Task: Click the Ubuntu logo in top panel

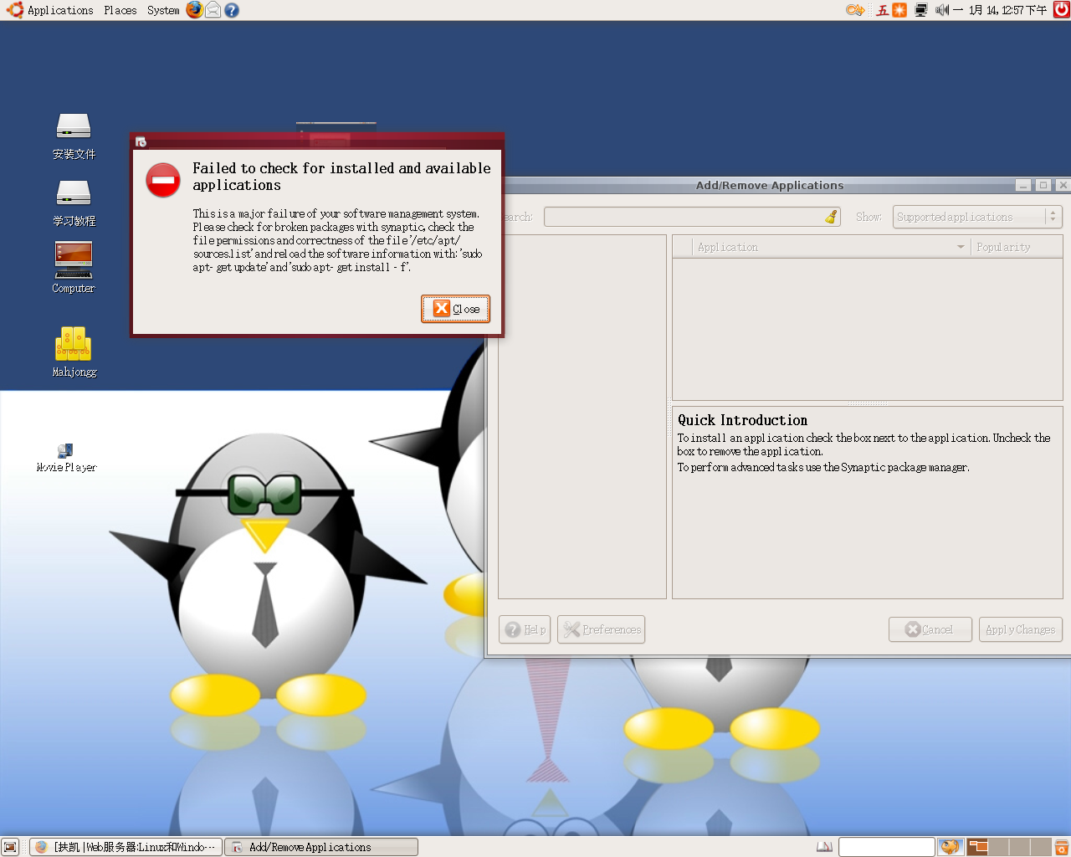Action: [x=14, y=10]
